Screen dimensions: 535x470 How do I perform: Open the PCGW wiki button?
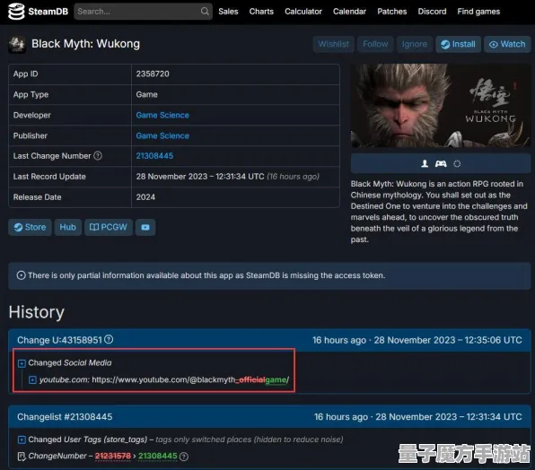(108, 227)
